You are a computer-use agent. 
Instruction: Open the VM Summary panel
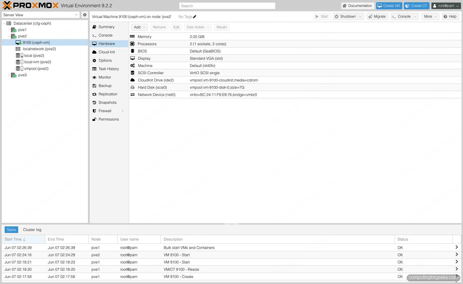(x=109, y=27)
